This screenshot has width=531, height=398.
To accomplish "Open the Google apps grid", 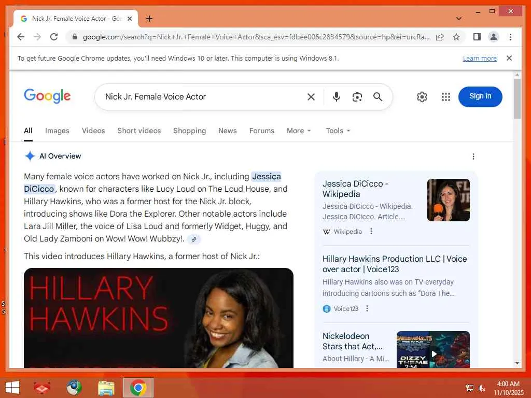I will click(x=445, y=97).
